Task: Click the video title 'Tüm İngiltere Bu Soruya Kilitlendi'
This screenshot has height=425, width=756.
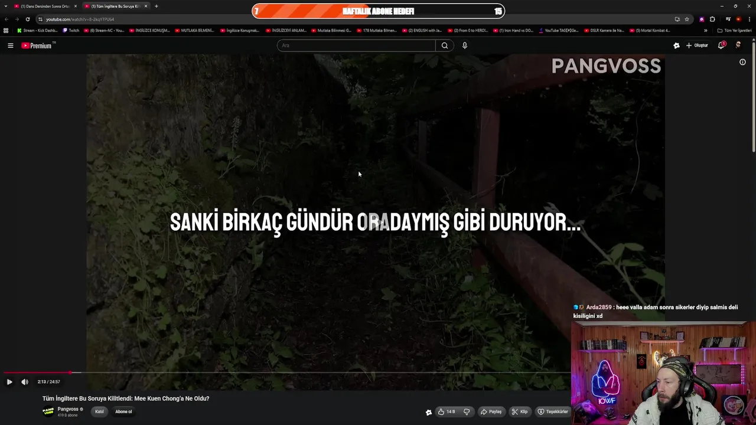Action: [x=126, y=398]
